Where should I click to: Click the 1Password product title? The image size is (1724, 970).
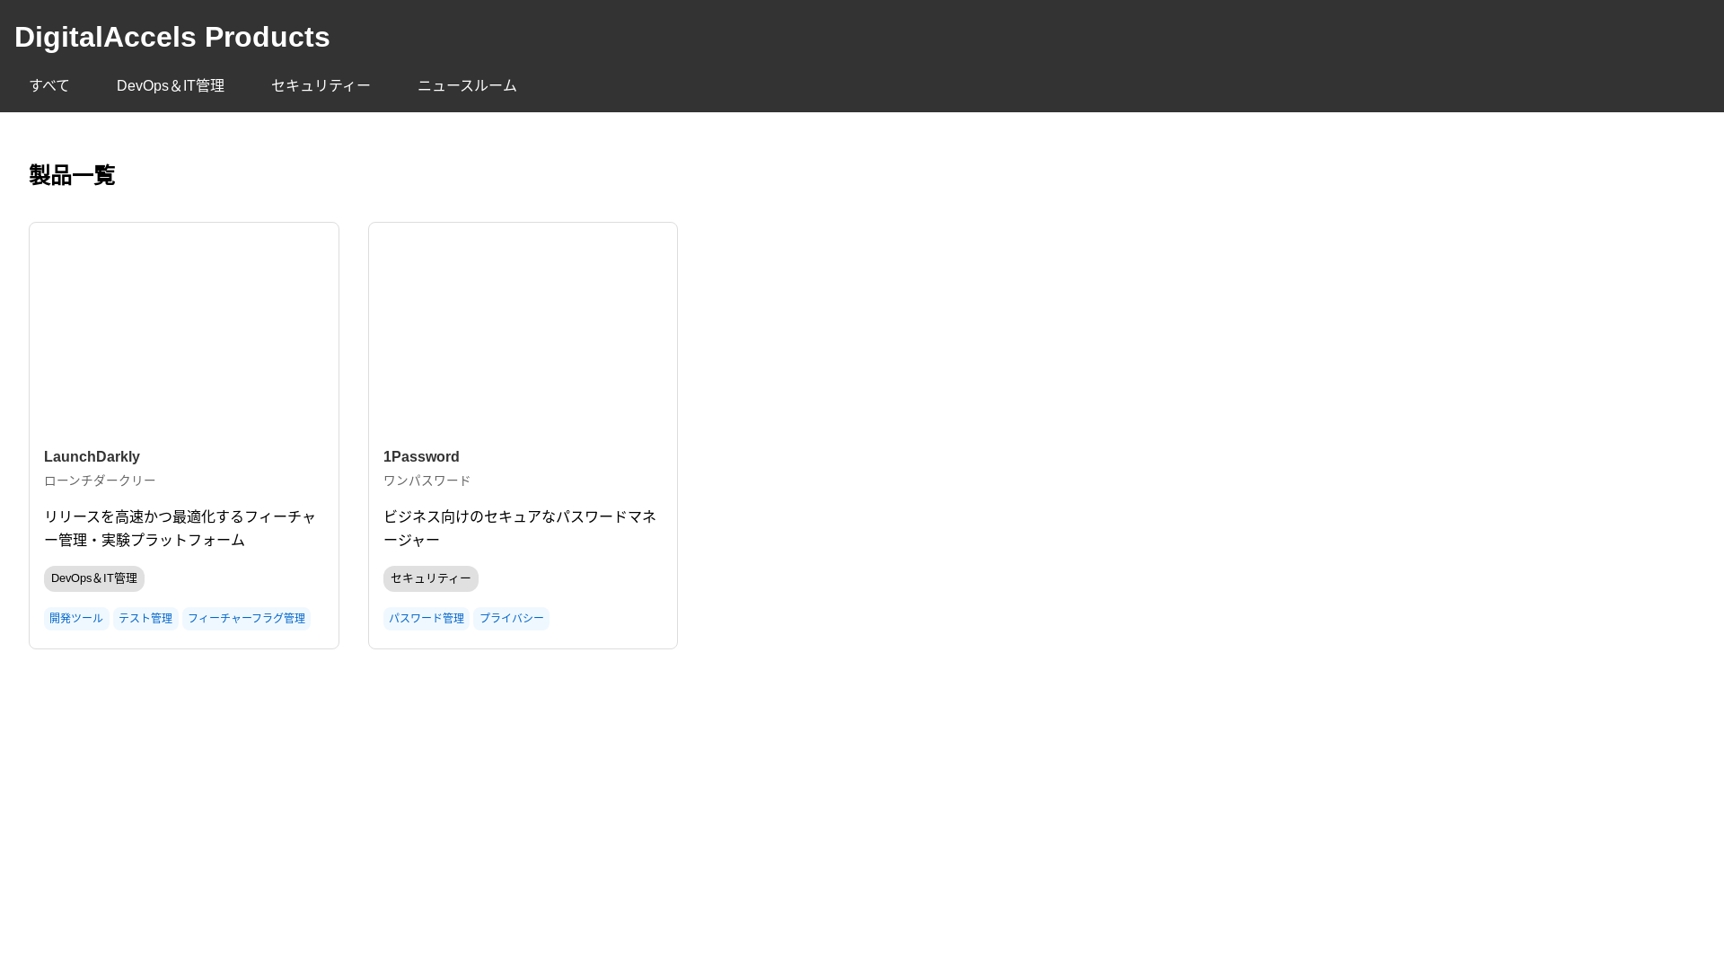(x=421, y=457)
